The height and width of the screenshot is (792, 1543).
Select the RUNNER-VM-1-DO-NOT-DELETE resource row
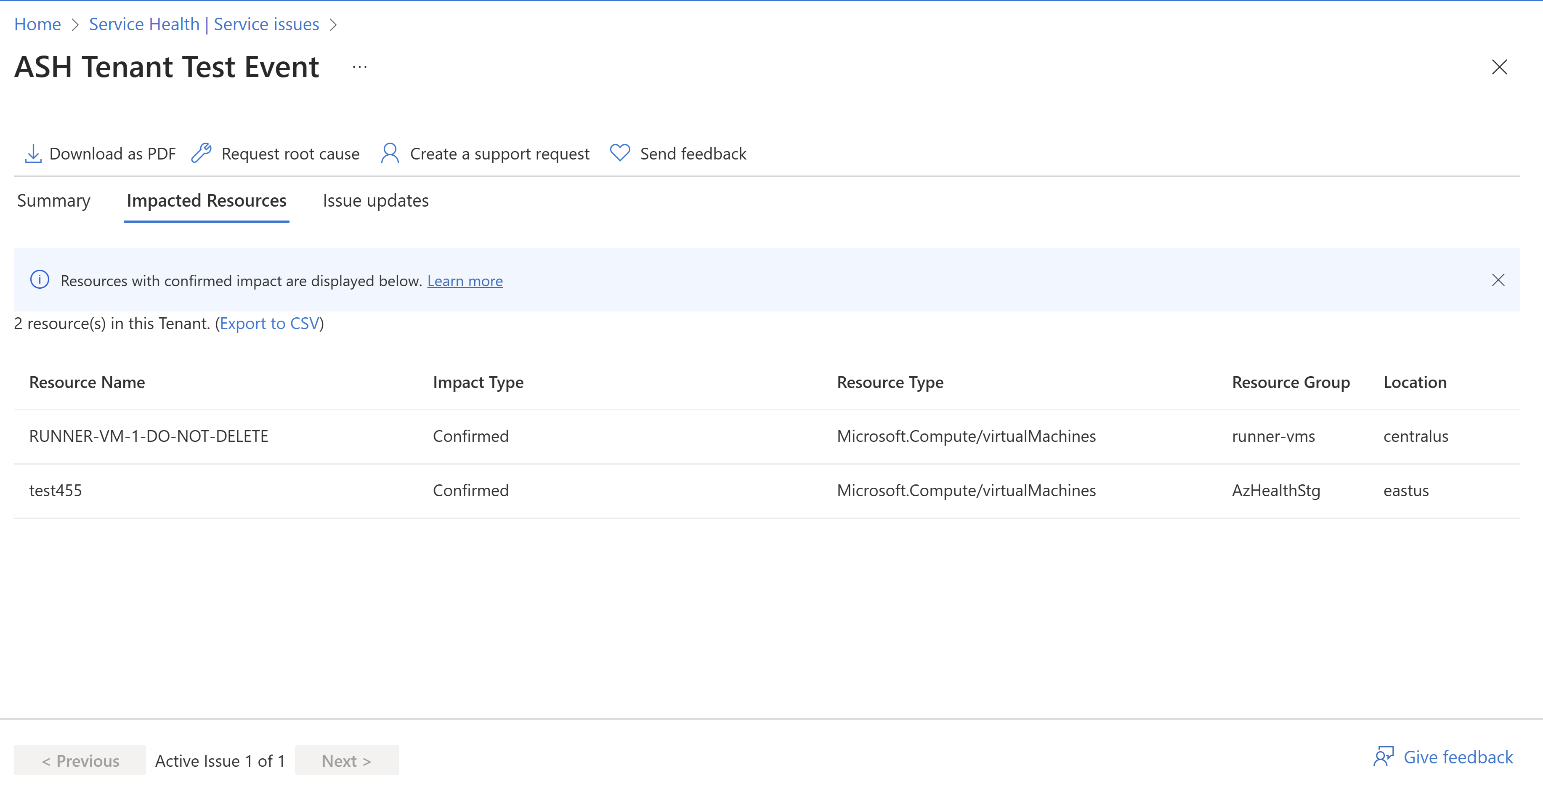tap(149, 436)
